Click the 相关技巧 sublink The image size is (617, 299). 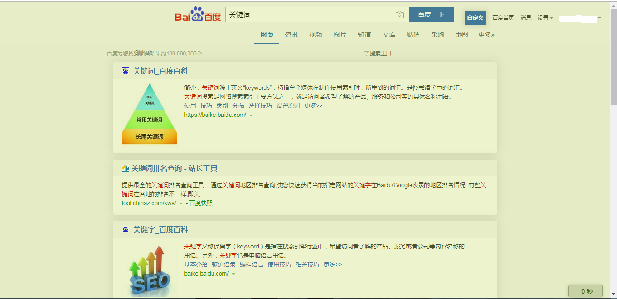click(x=307, y=264)
